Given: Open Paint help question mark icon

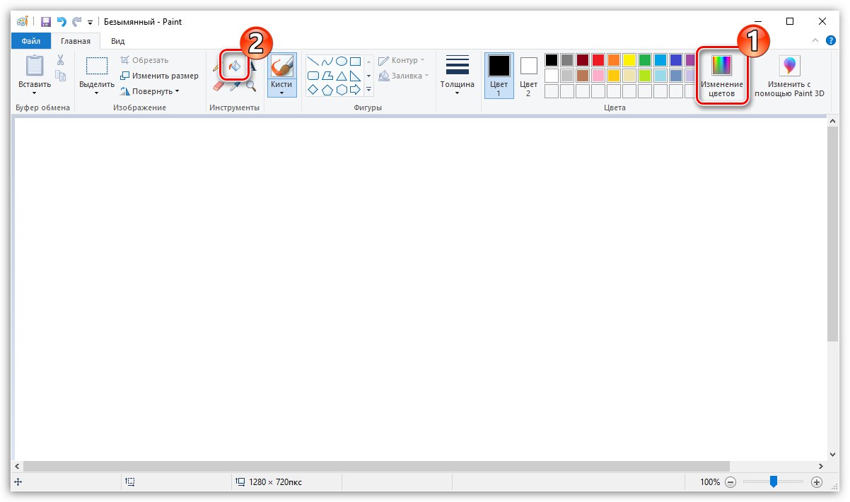Looking at the screenshot, I should (832, 42).
